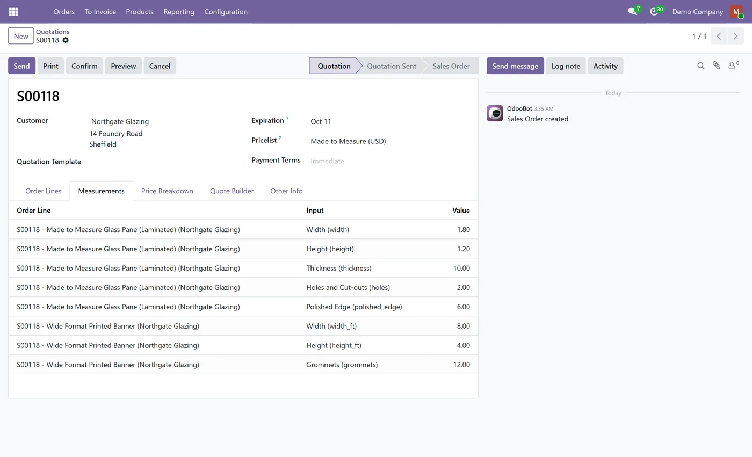
Task: Click the gear actions icon beside S00118
Action: [66, 40]
